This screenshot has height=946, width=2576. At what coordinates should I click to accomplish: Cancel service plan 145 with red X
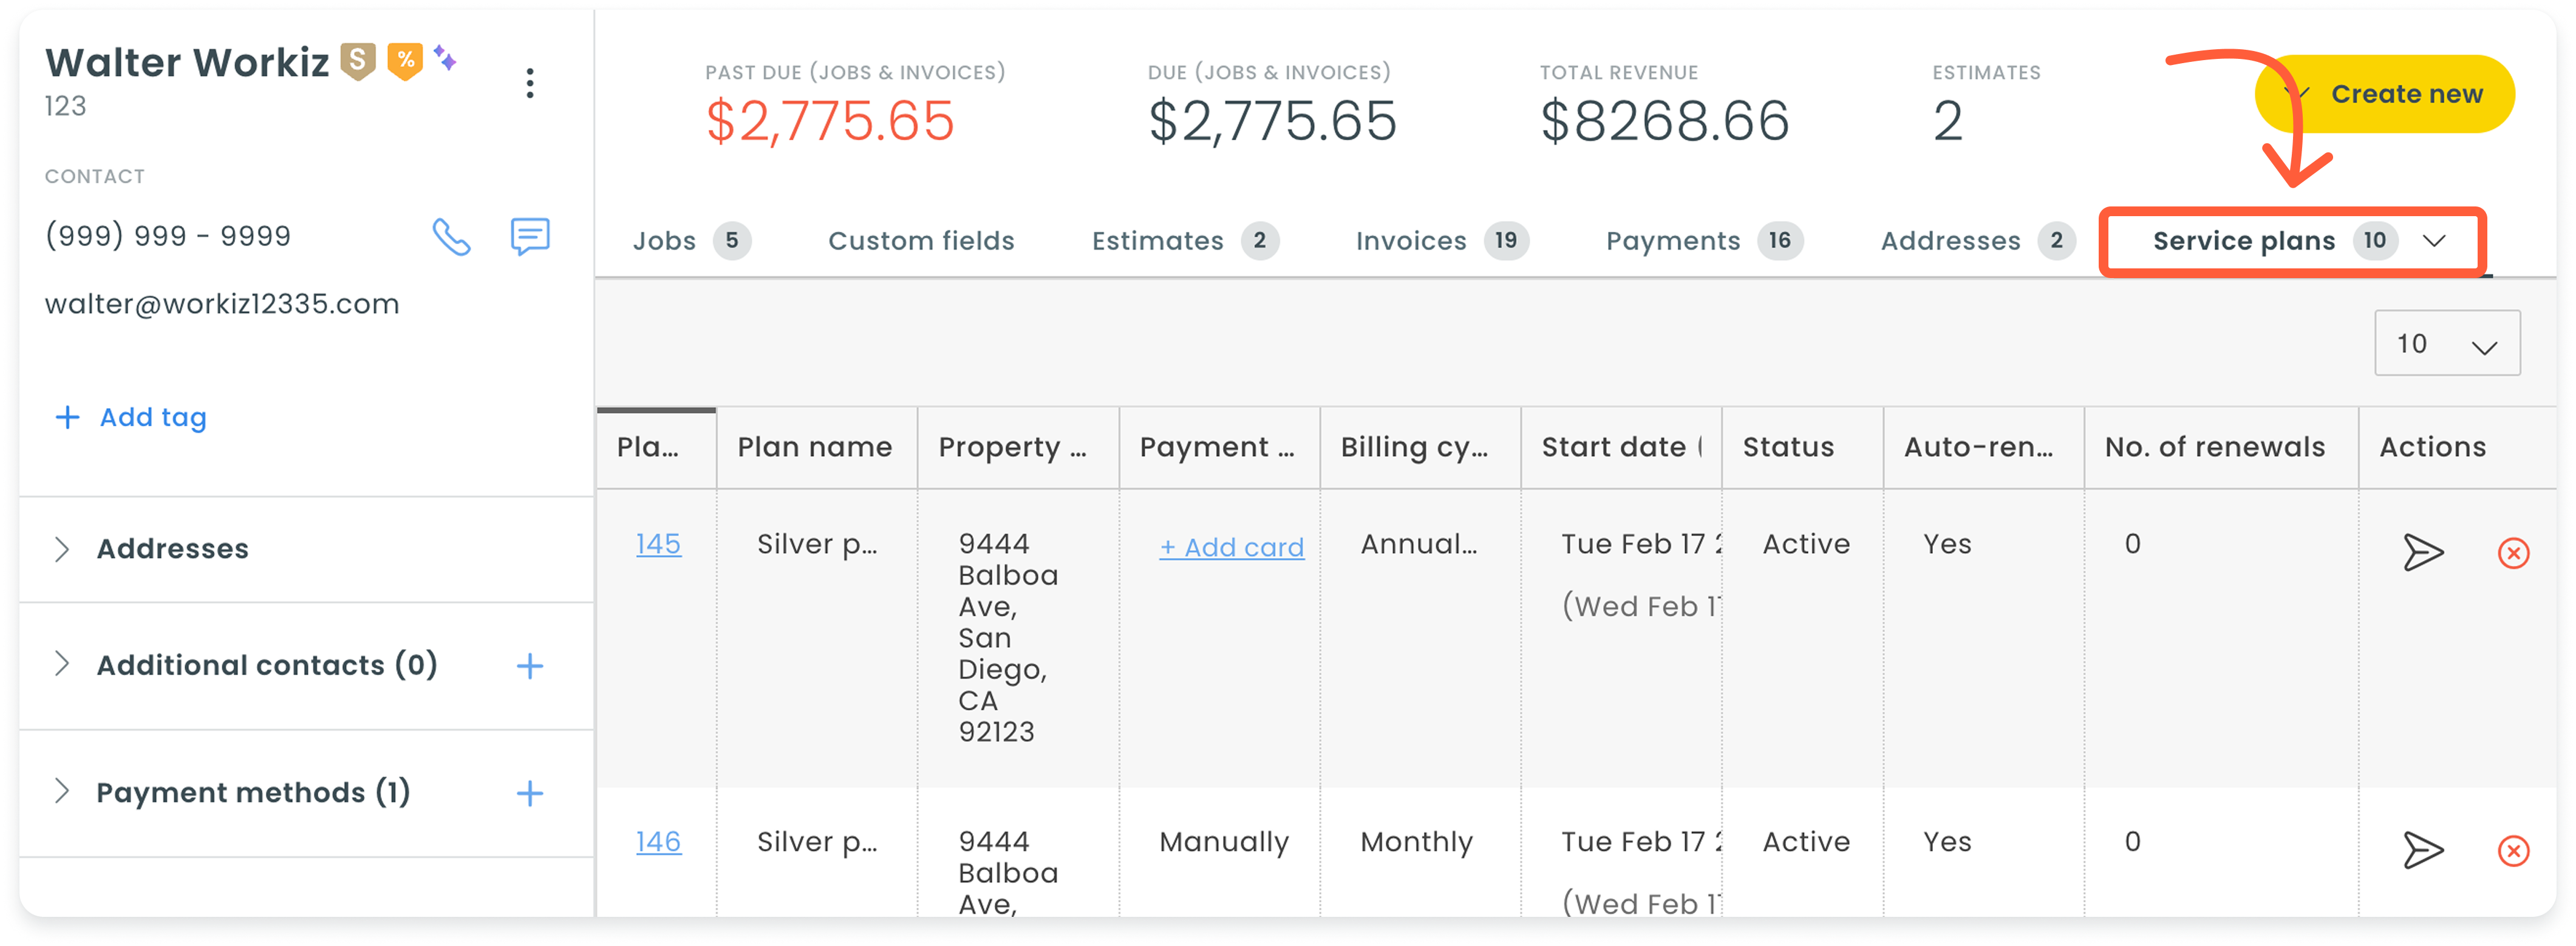[x=2513, y=553]
